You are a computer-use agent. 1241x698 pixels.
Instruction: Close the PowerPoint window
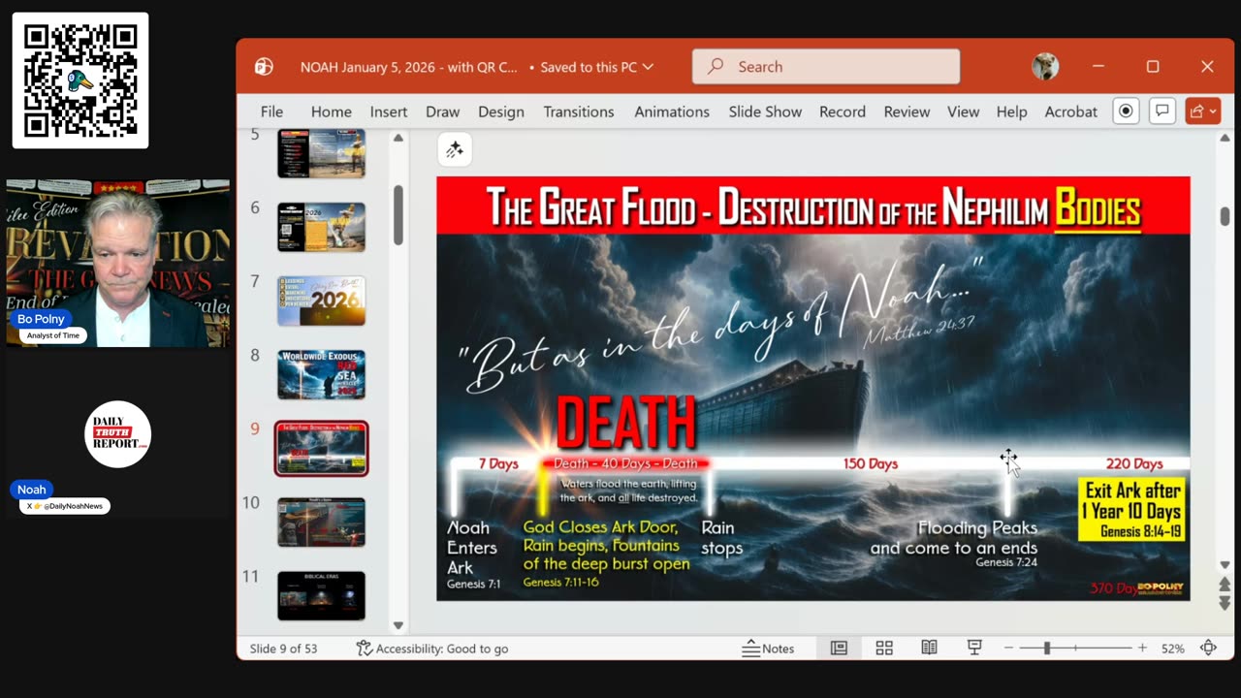pos(1207,67)
